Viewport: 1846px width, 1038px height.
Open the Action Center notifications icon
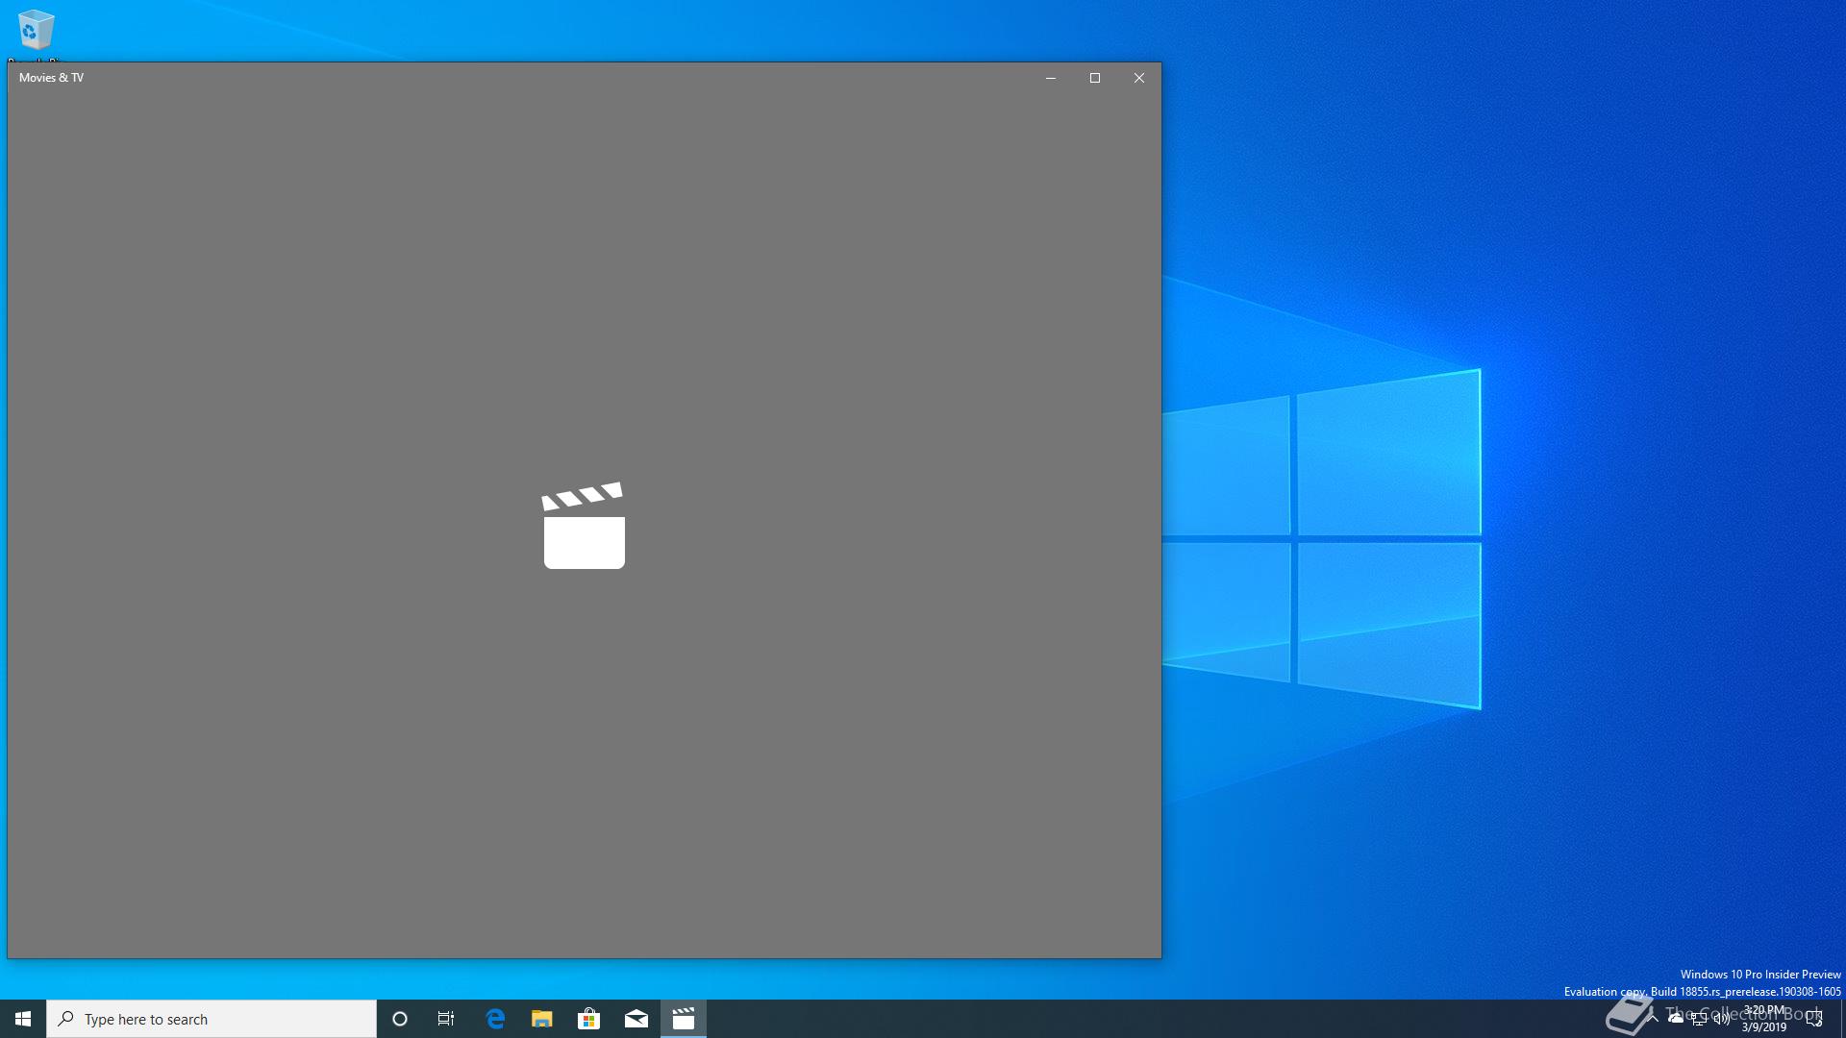pyautogui.click(x=1814, y=1019)
